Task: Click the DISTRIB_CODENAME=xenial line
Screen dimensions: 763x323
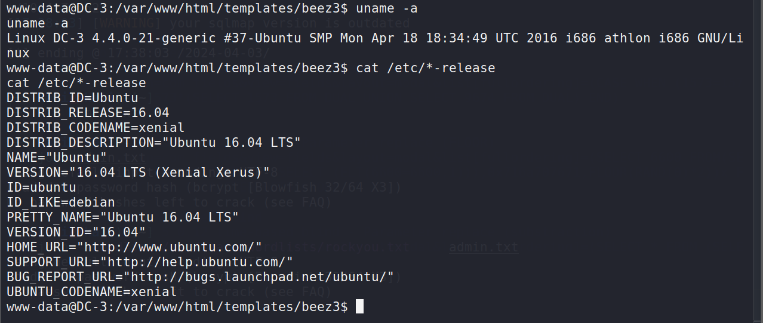Action: pyautogui.click(x=96, y=127)
